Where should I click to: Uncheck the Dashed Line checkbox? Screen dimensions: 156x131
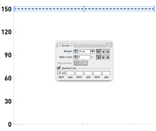59,68
